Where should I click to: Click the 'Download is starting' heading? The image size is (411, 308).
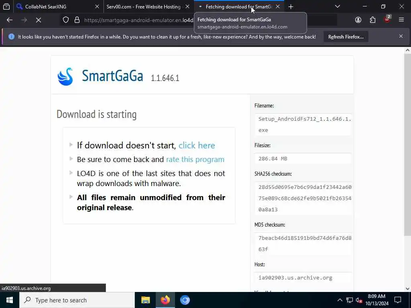point(96,114)
